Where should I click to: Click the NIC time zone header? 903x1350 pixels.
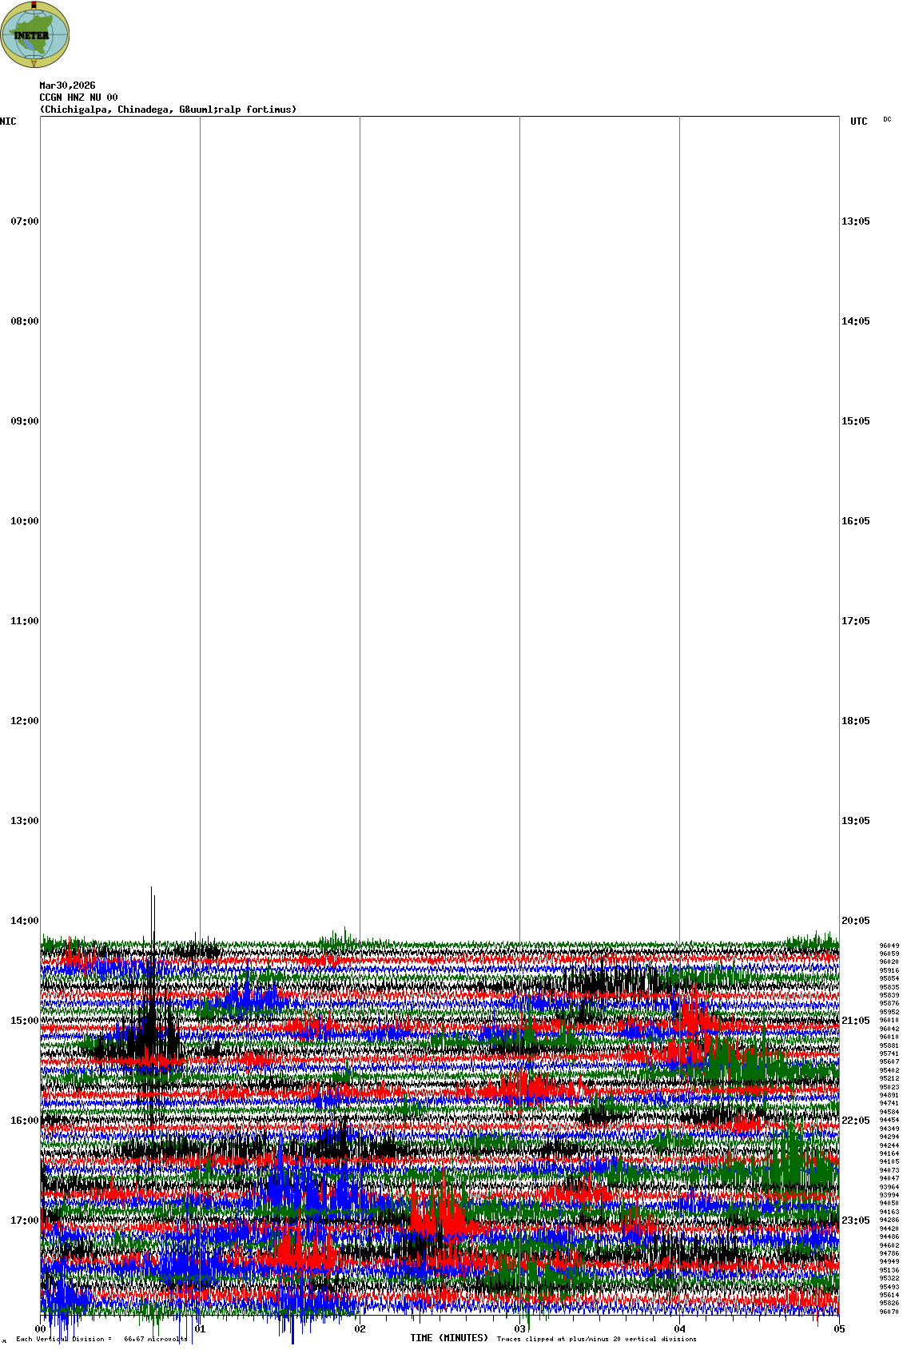[x=8, y=121]
